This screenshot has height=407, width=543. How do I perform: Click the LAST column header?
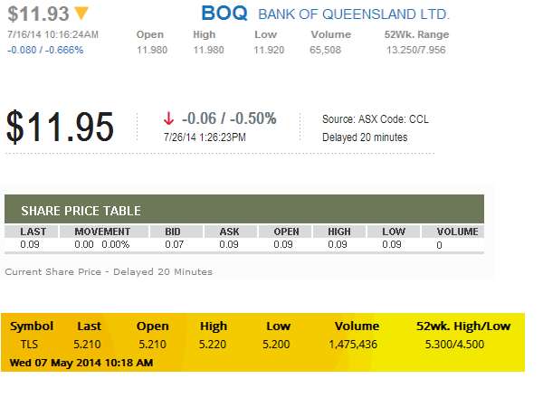pos(33,232)
